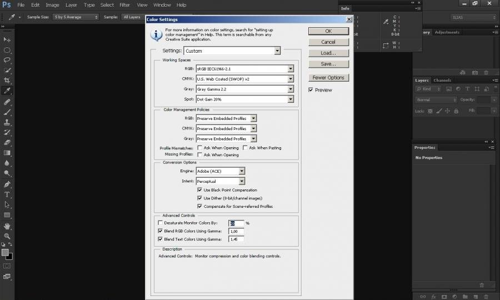
Task: Enable Ask When Pasting for profile mismatches
Action: tap(246, 148)
